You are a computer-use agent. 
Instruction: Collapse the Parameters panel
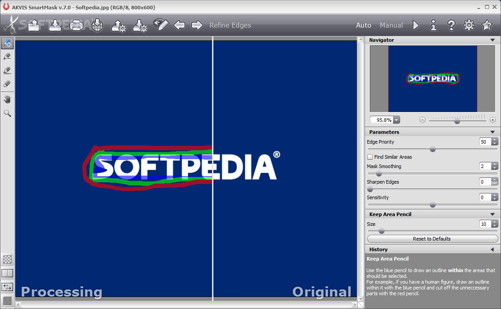pyautogui.click(x=493, y=132)
